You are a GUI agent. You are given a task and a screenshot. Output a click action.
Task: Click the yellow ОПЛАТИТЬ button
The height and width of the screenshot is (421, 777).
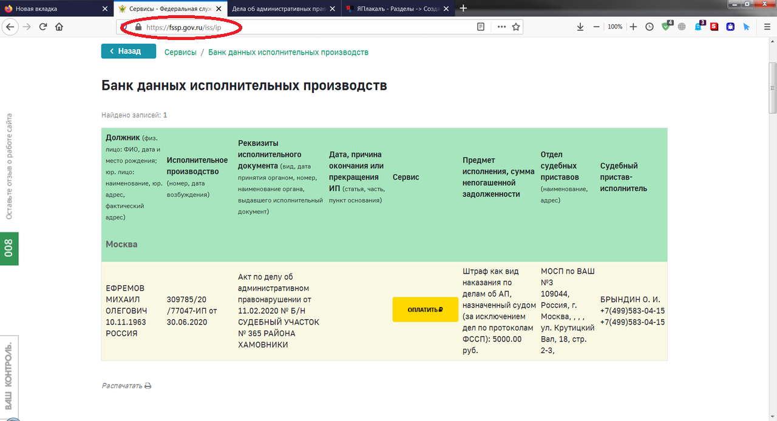(x=426, y=309)
